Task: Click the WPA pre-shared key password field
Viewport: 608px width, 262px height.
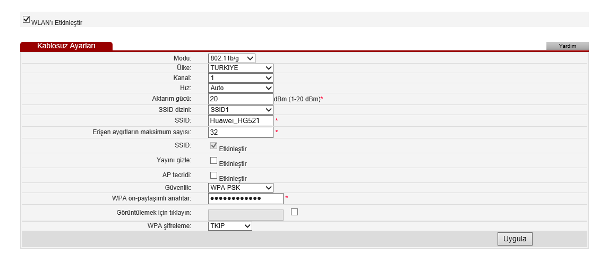Action: click(x=245, y=199)
